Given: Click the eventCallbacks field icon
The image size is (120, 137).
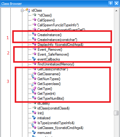Looking at the screenshot, I should click(34, 59).
